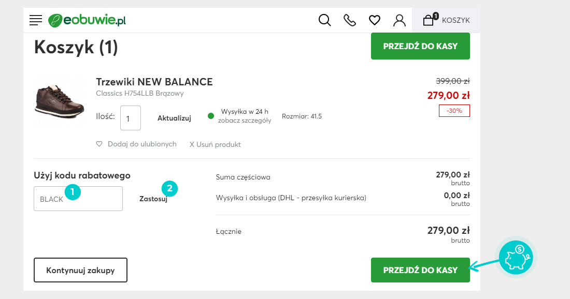Click the Suma częściowa label

click(243, 177)
